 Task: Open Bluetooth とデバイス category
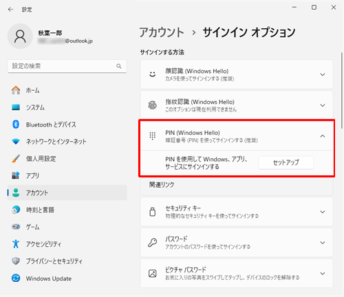pos(67,124)
